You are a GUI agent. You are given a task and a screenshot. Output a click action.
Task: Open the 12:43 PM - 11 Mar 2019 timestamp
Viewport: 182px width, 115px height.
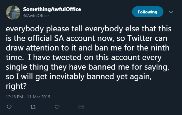(x=28, y=97)
